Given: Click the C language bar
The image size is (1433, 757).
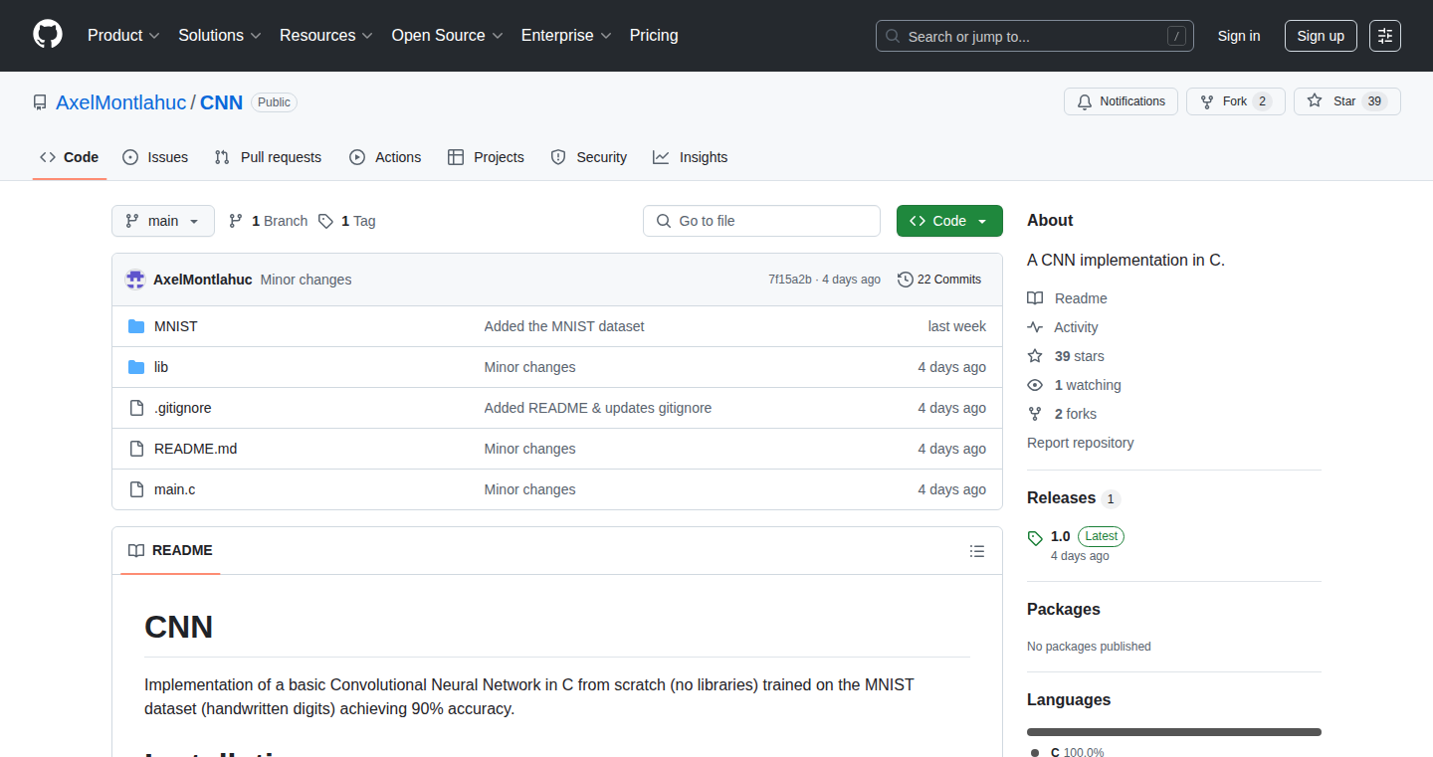Looking at the screenshot, I should (1174, 732).
